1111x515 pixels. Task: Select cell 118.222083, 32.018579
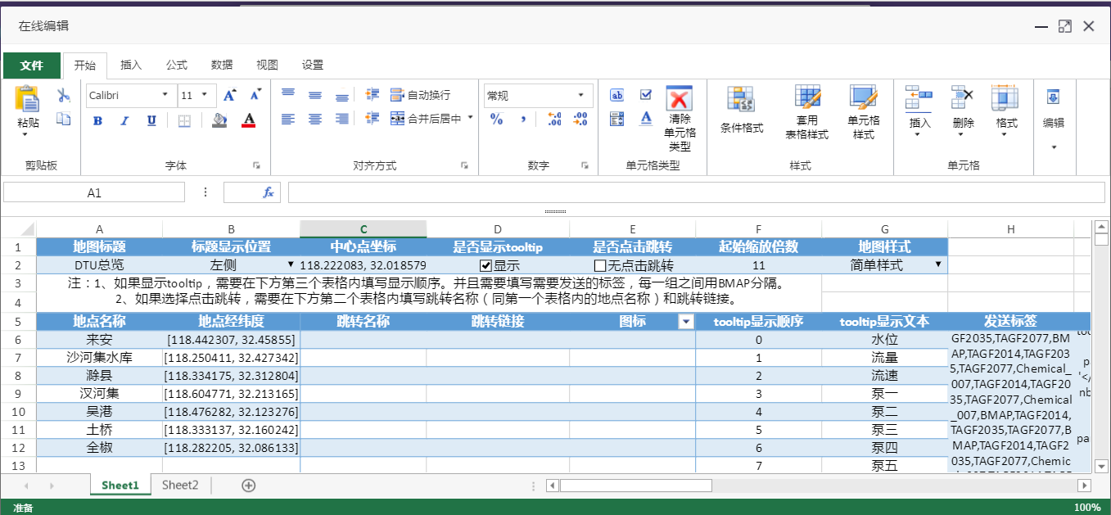363,265
